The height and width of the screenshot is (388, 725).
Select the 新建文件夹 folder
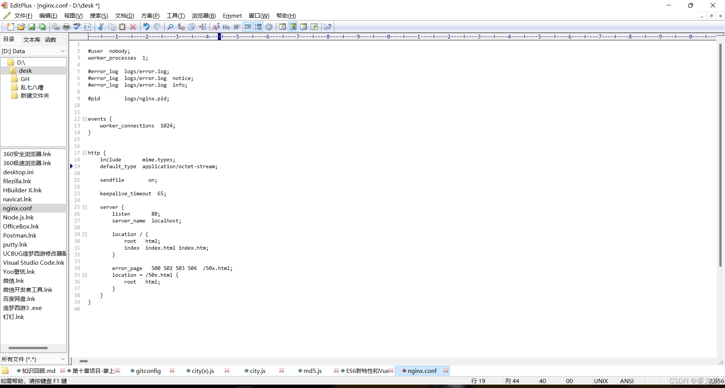coord(35,96)
